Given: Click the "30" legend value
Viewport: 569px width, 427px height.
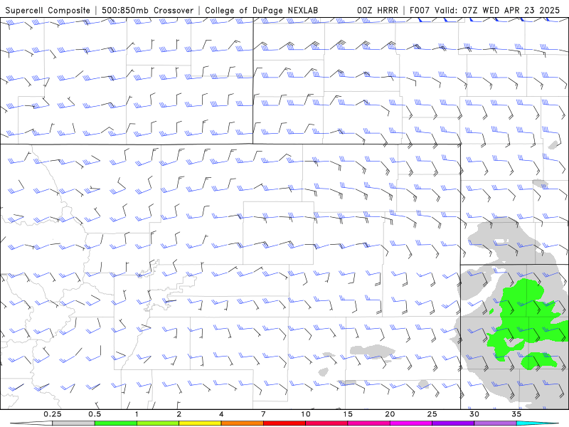Looking at the screenshot, I should coord(474,414).
